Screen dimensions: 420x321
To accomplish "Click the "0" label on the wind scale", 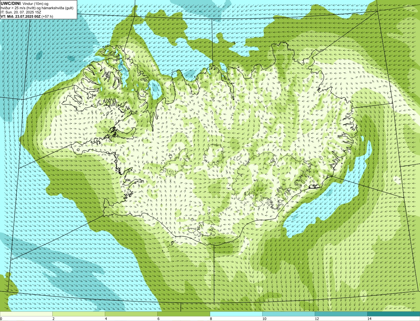I will [x=1, y=319].
